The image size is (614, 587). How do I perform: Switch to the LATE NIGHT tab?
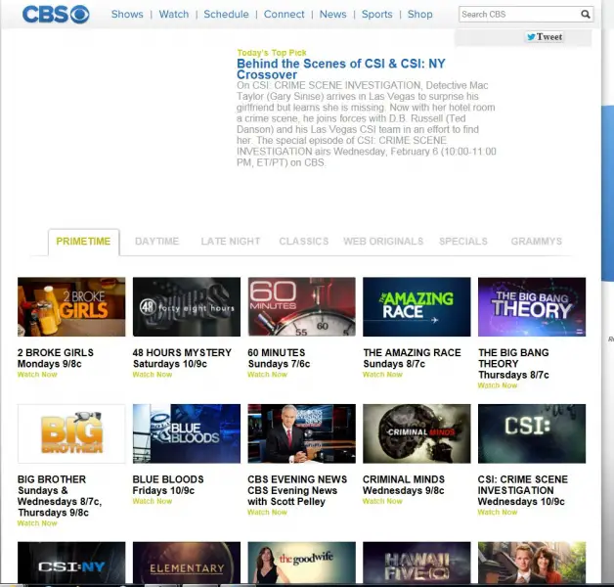point(231,242)
